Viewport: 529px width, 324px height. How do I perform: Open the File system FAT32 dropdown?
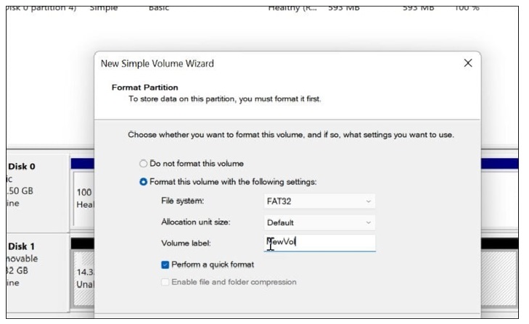coord(319,201)
